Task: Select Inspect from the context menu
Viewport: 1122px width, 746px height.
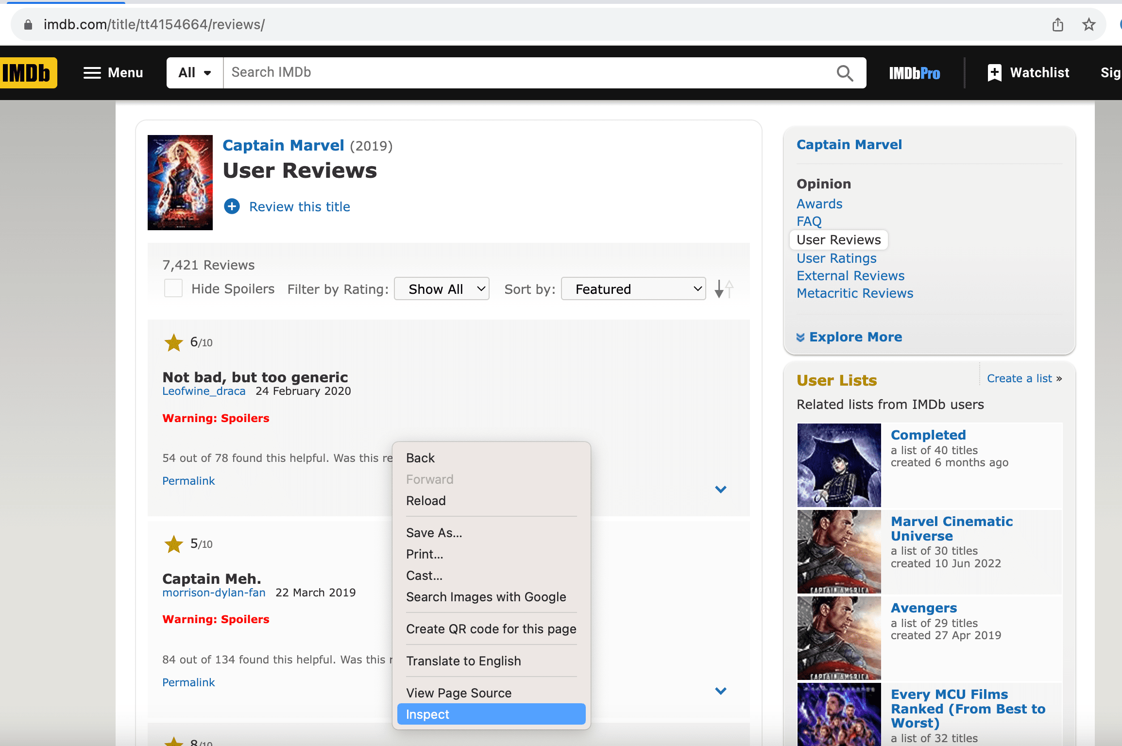Action: point(427,714)
